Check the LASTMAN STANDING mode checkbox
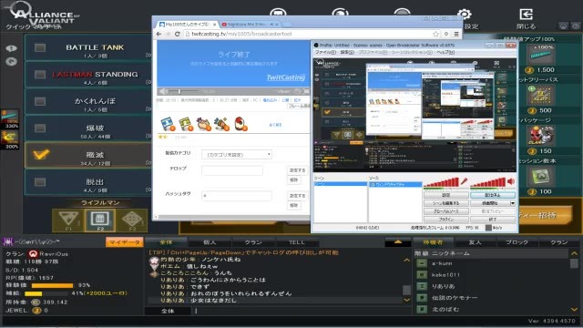This screenshot has height=328, width=583. point(40,75)
